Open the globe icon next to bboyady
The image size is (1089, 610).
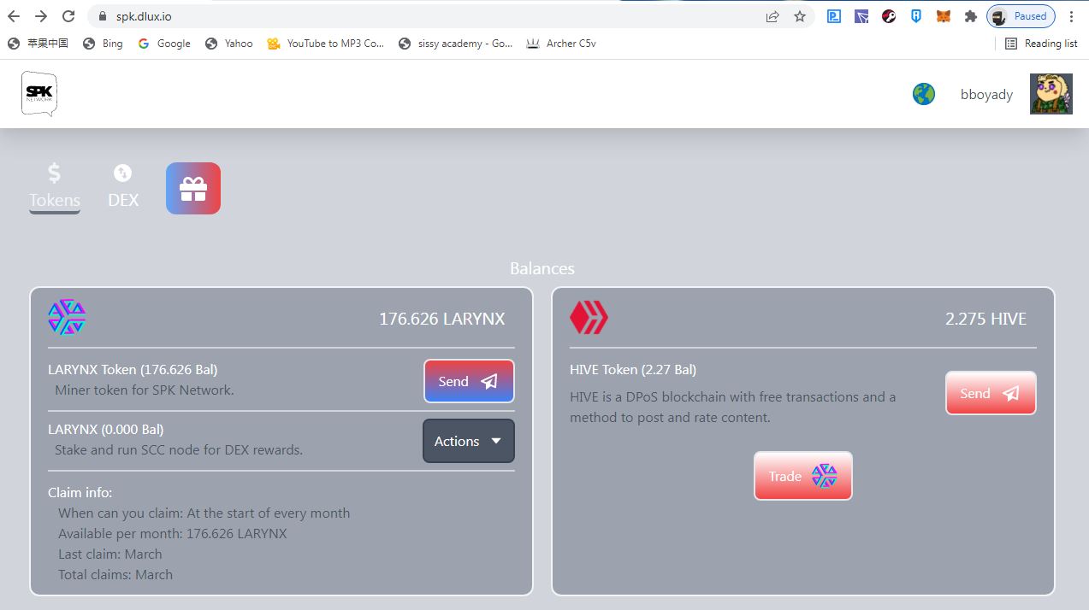(924, 94)
